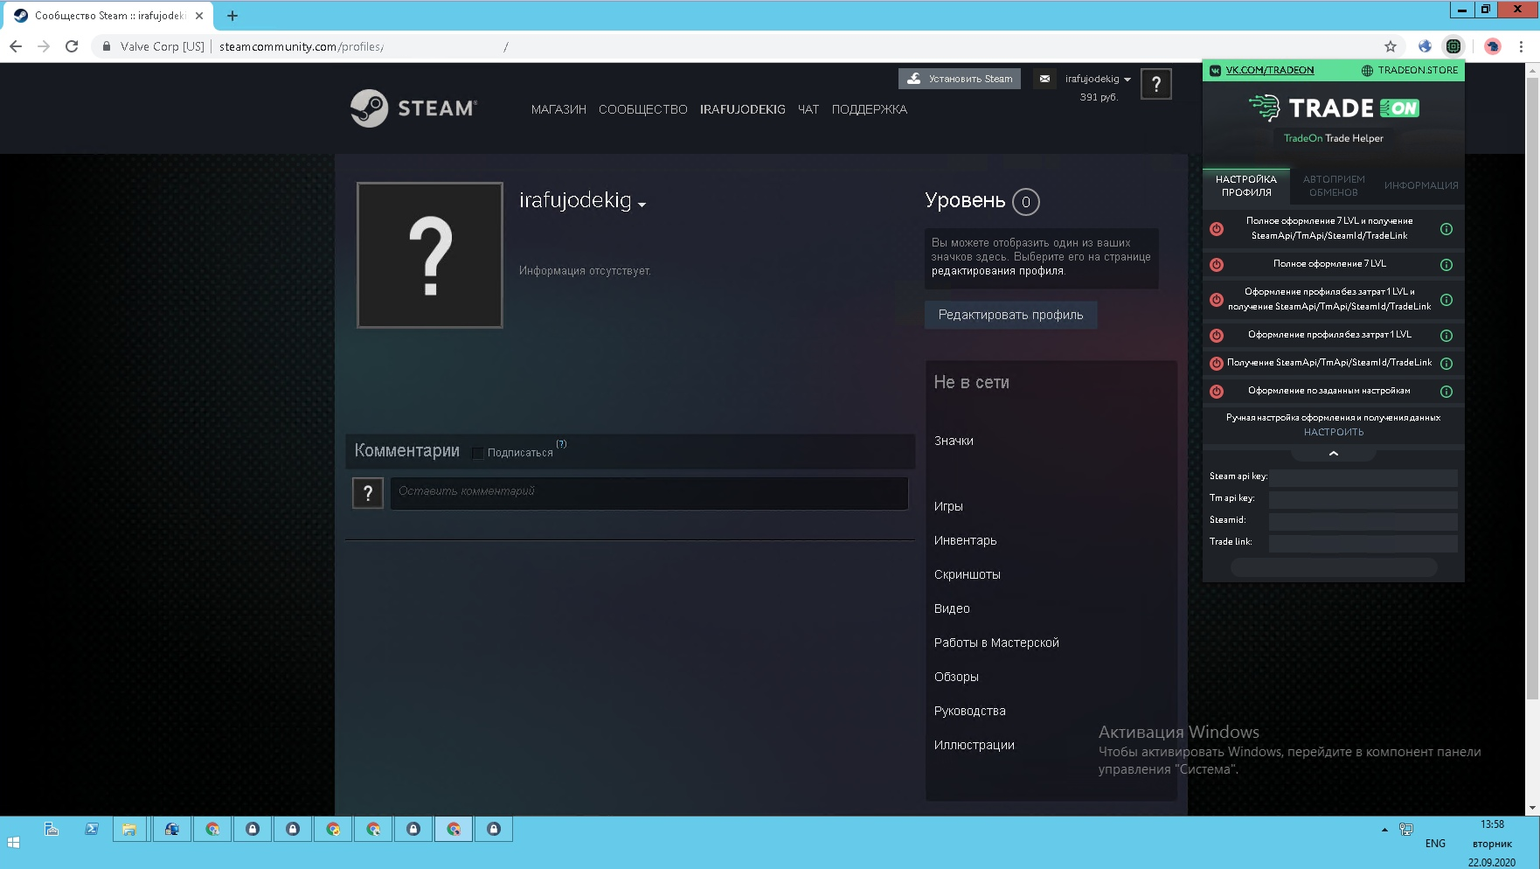
Task: Toggle power for Оформление по заданным настройкам
Action: (x=1217, y=392)
